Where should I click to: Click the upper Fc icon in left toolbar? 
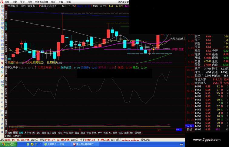(x=2, y=28)
